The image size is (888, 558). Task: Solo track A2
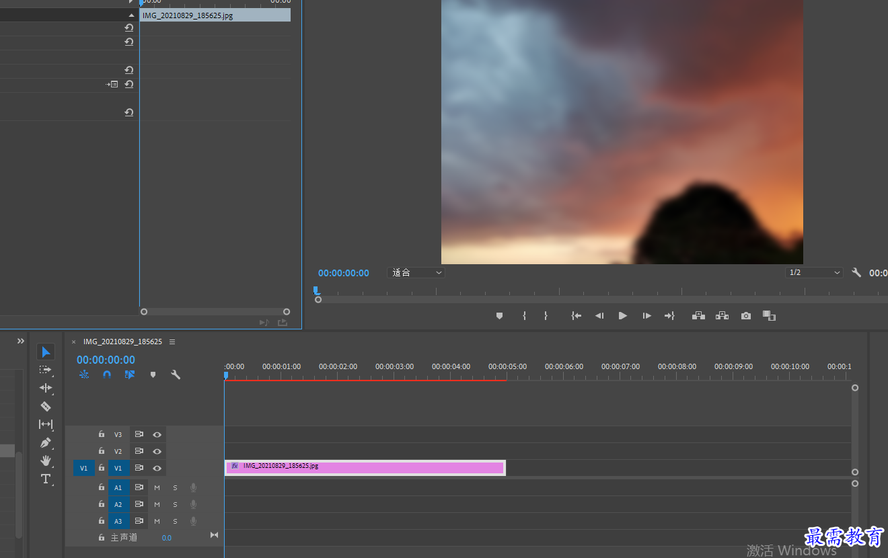pyautogui.click(x=175, y=504)
